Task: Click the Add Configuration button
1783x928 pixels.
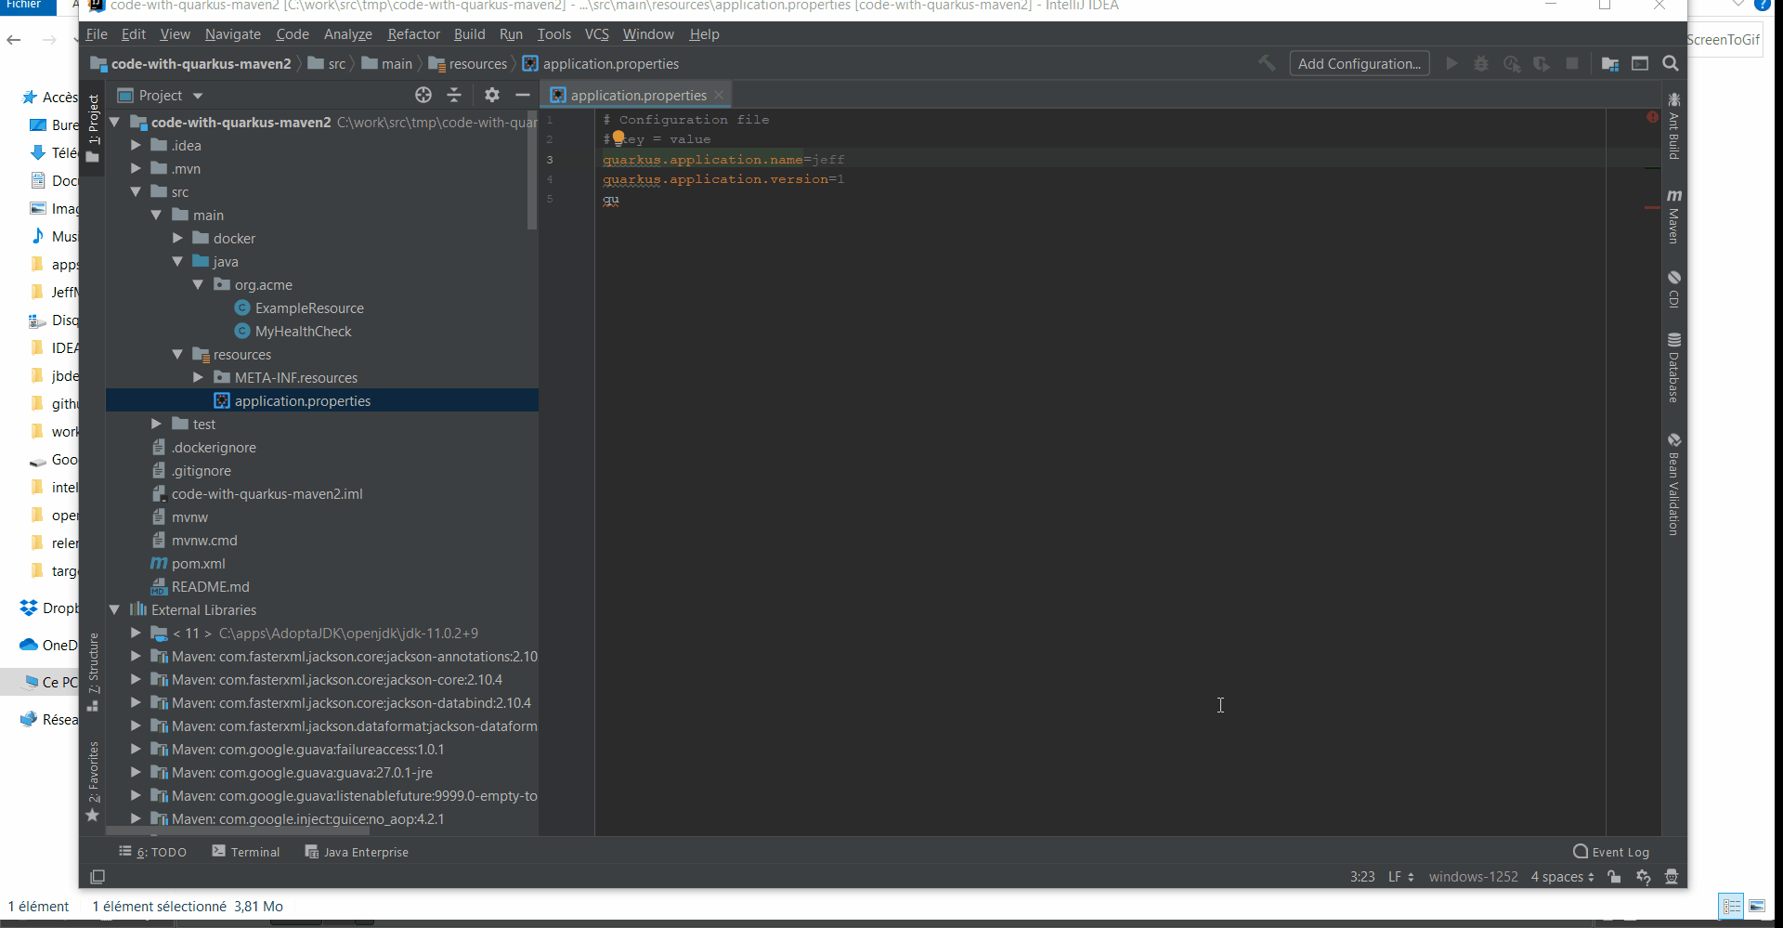Action: coord(1359,63)
